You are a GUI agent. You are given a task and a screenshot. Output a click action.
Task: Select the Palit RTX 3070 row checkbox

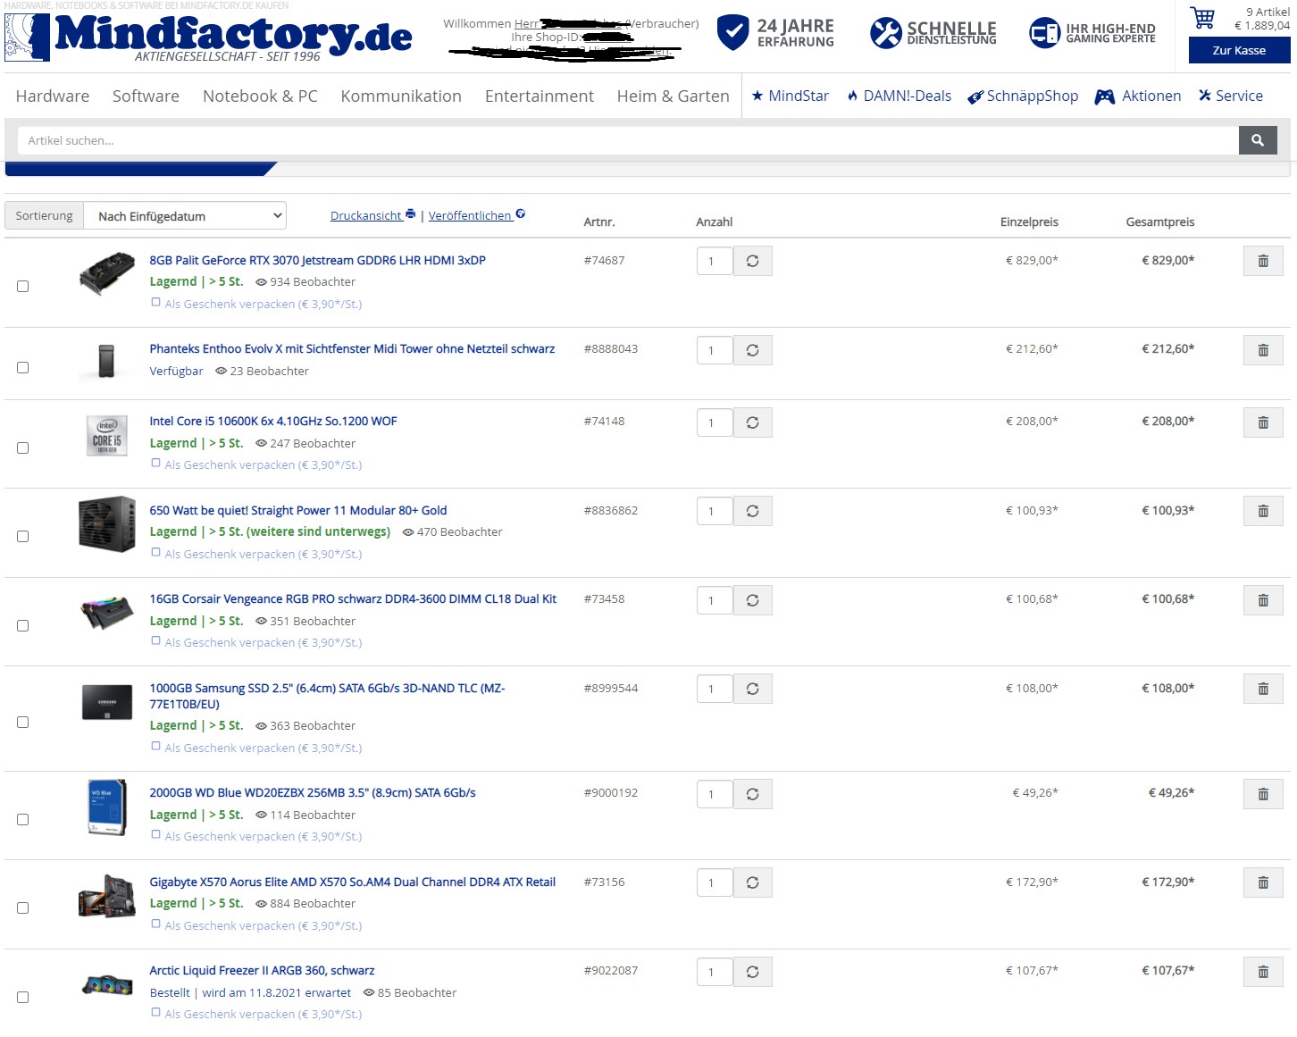point(23,286)
